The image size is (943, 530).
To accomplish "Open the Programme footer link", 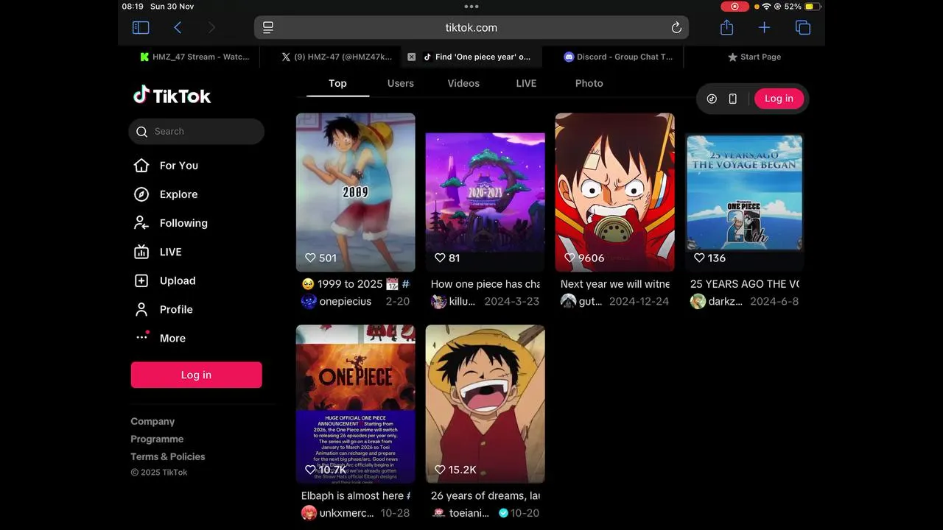I will point(157,439).
